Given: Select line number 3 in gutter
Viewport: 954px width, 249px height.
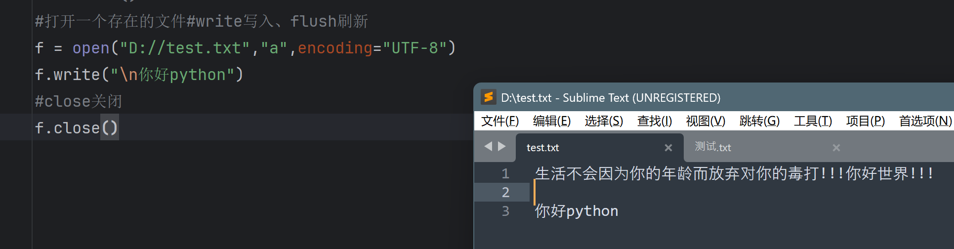Looking at the screenshot, I should coord(505,211).
